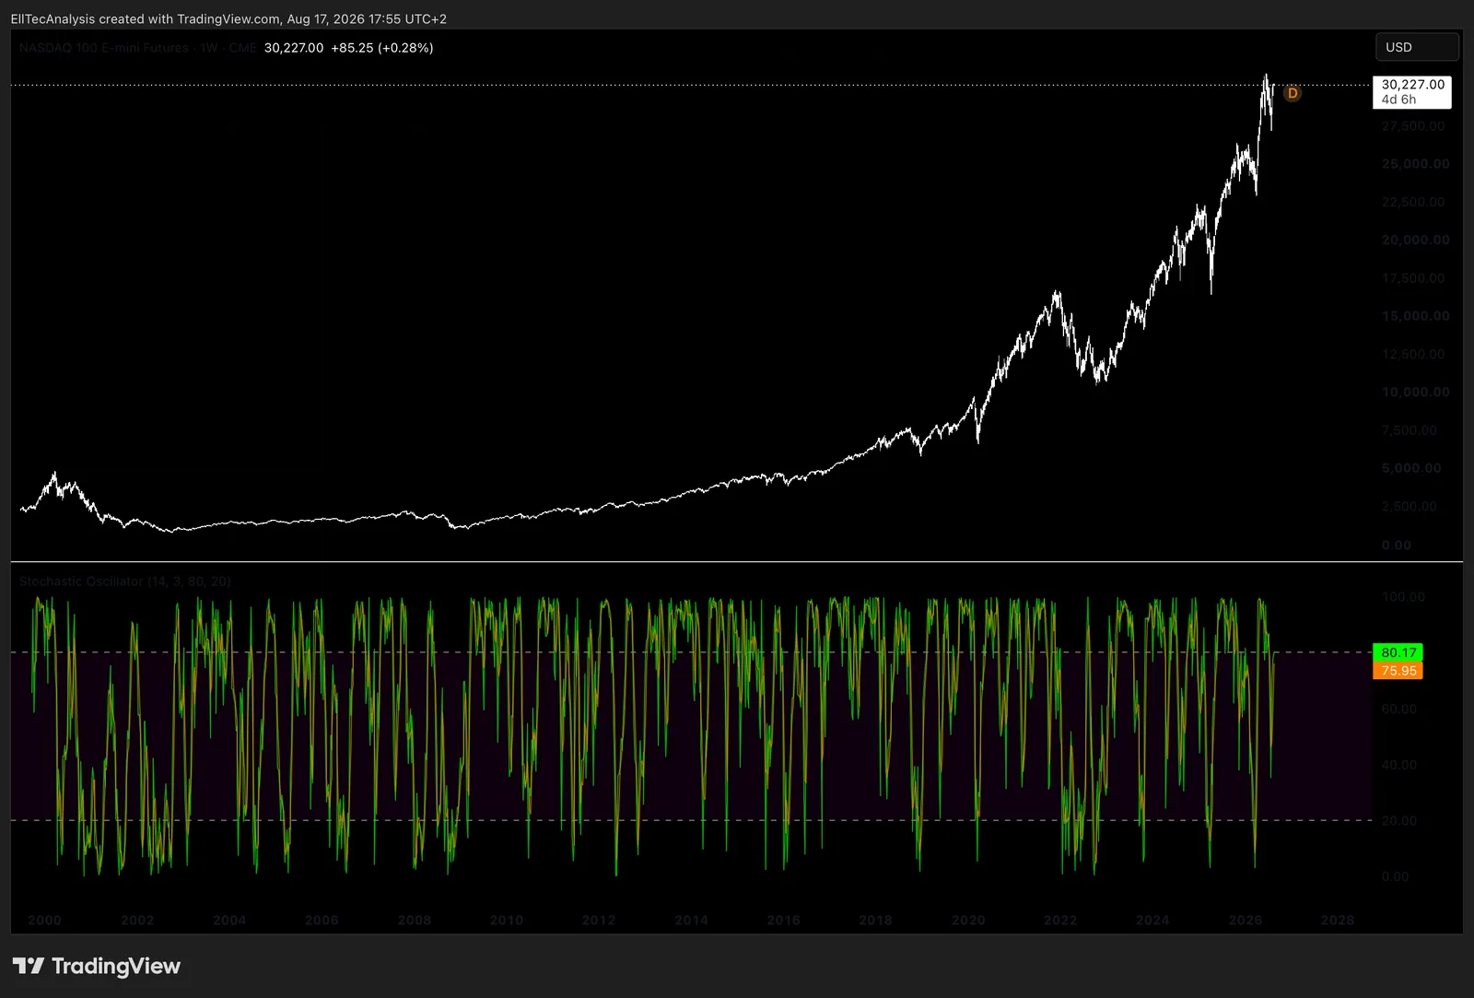The height and width of the screenshot is (998, 1474).
Task: Click the 40.00 level on the oscillator axis
Action: [1399, 765]
